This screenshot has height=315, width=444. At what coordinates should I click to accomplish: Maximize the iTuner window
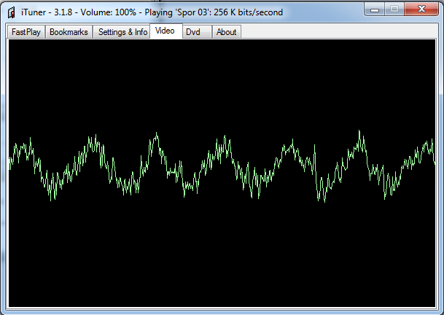397,9
